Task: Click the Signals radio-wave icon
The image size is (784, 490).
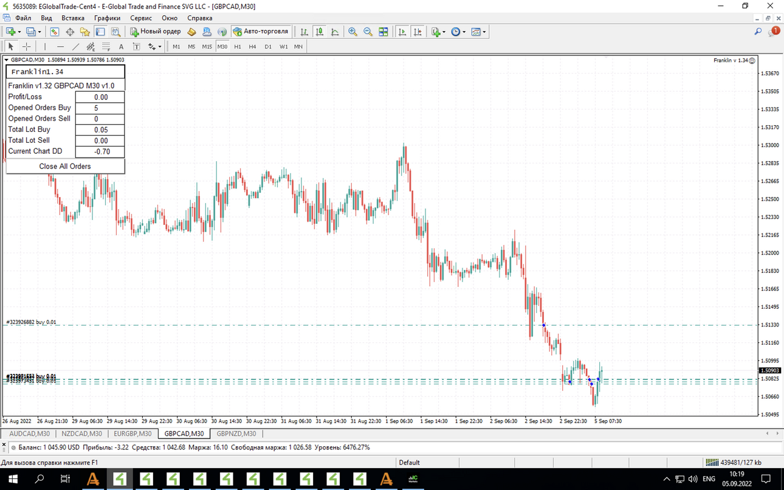Action: (x=222, y=32)
